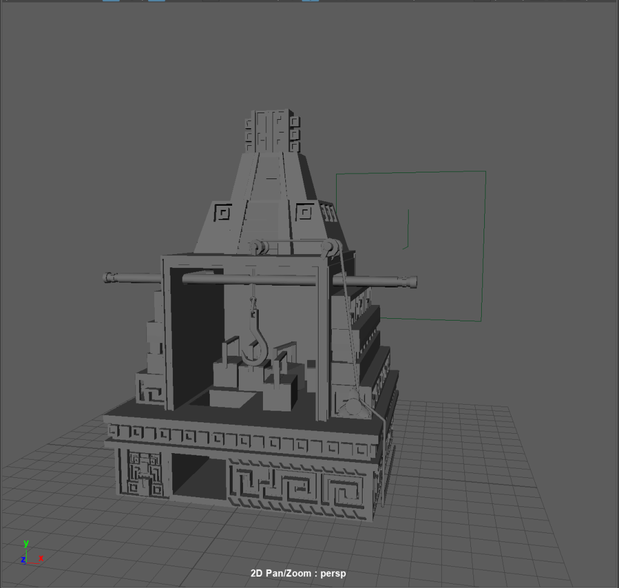Click the winch drum at the platform corner
Image resolution: width=619 pixels, height=588 pixels.
352,405
